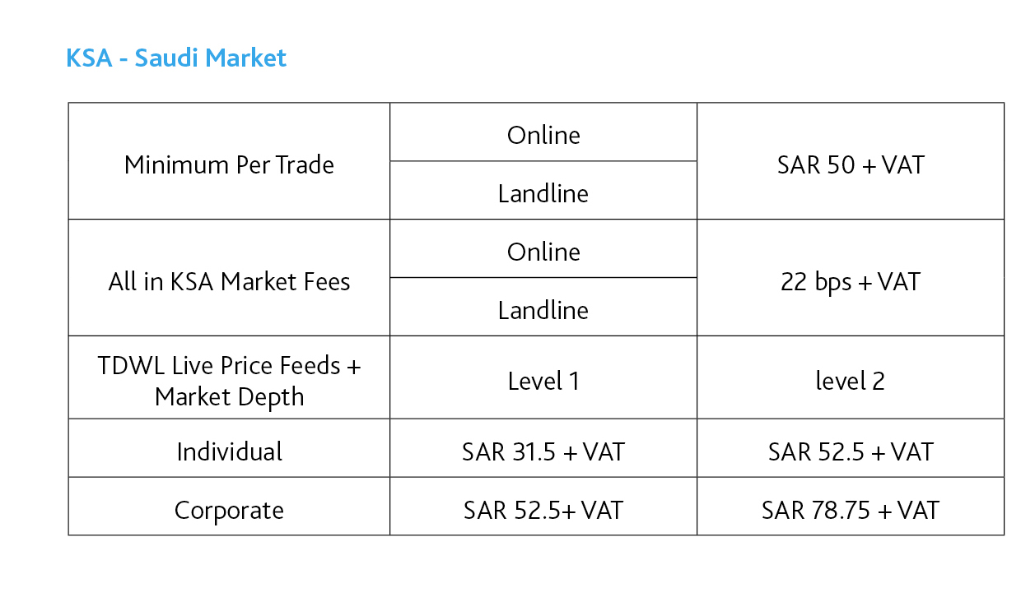Viewport: 1021px width, 597px height.
Task: Click the 'All in KSA Market Fees' cell
Action: tap(229, 282)
